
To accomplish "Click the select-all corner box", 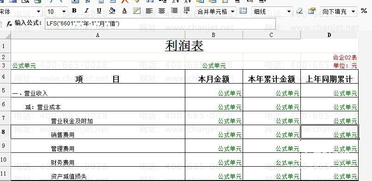I will click(x=6, y=35).
